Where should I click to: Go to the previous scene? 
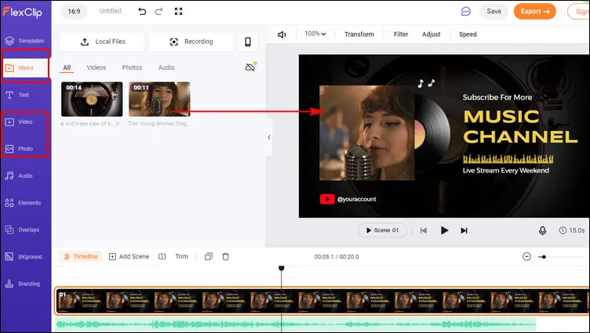click(424, 230)
